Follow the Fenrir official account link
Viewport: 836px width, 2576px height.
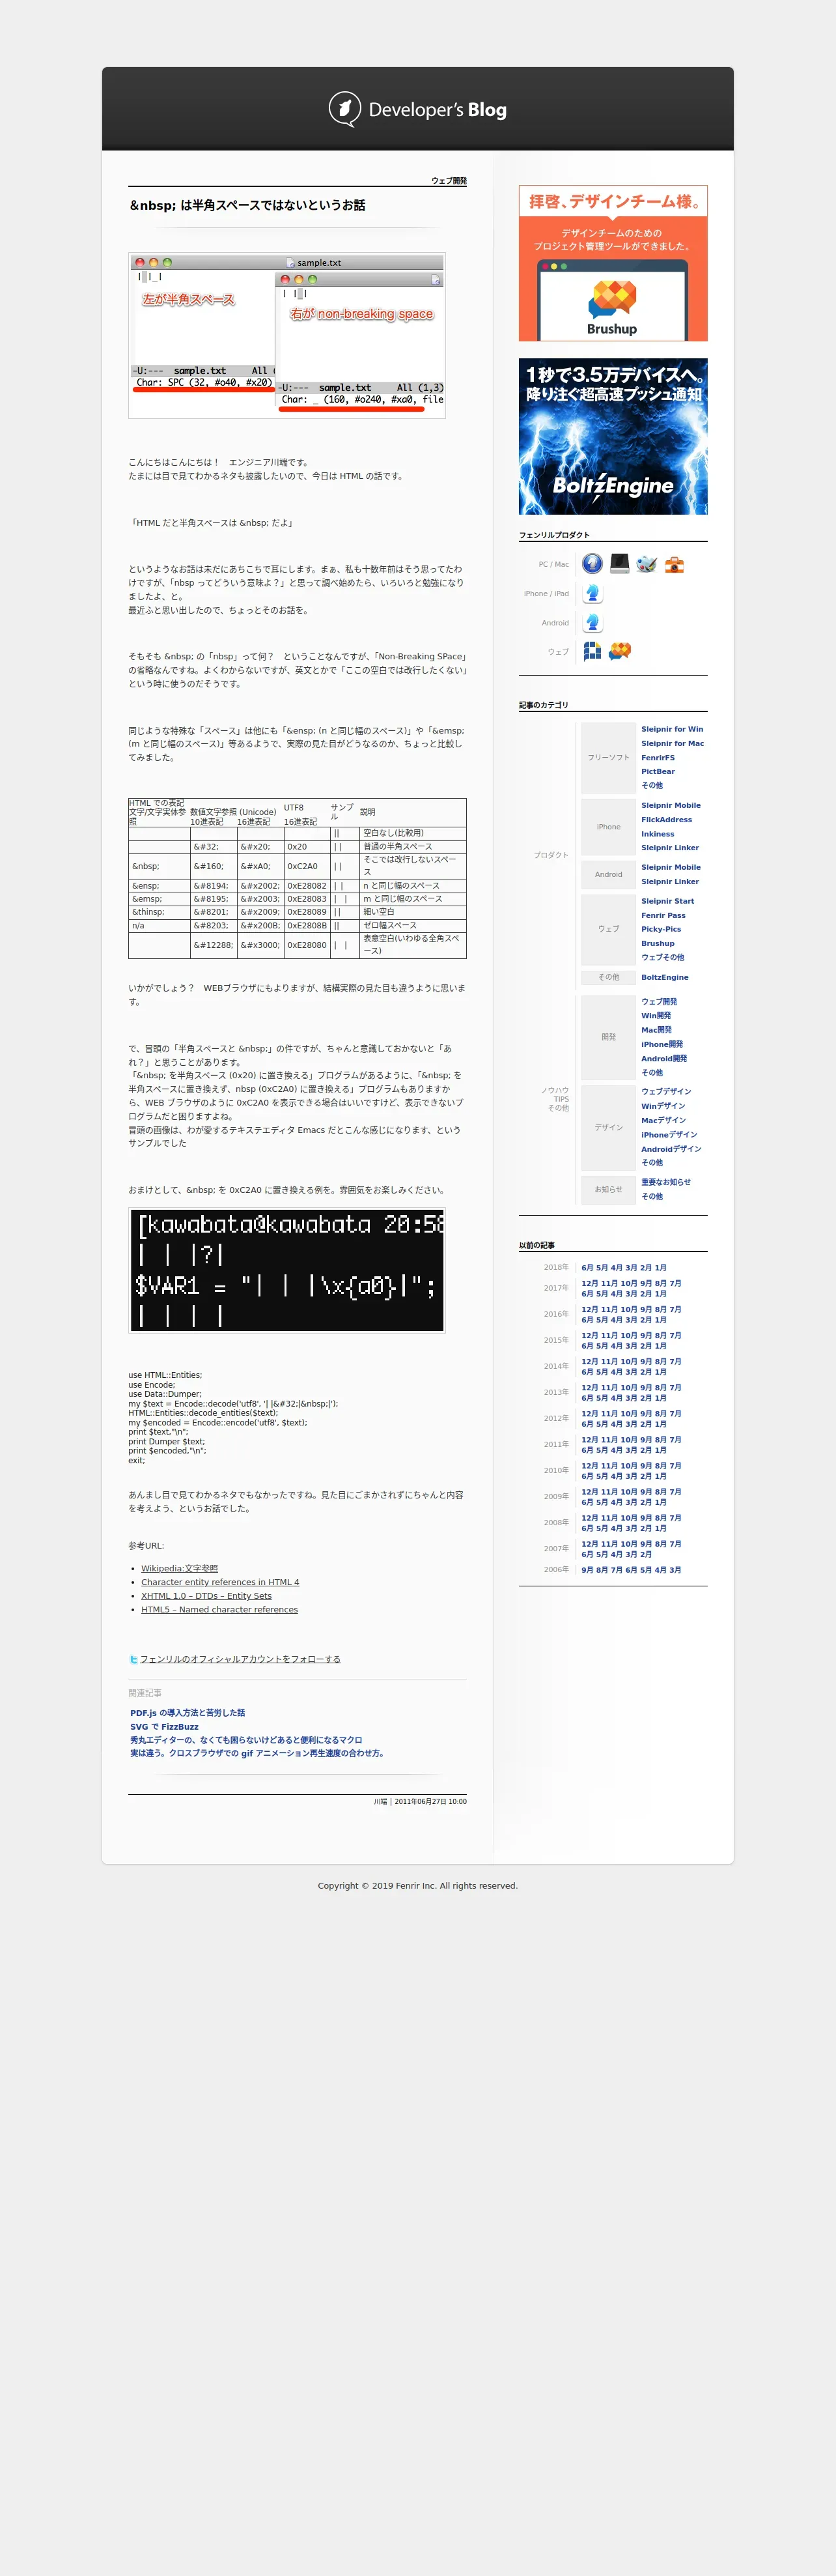pyautogui.click(x=240, y=1659)
